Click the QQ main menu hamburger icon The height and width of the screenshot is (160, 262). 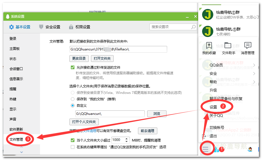pyautogui.click(x=205, y=149)
